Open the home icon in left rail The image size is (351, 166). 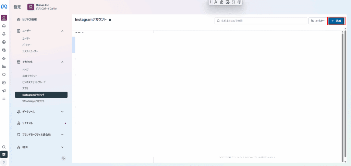pyautogui.click(x=4, y=26)
